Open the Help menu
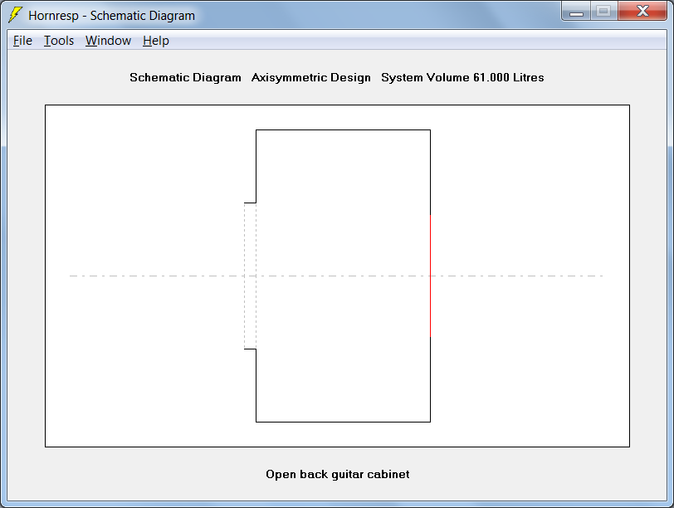The width and height of the screenshot is (674, 508). tap(155, 41)
